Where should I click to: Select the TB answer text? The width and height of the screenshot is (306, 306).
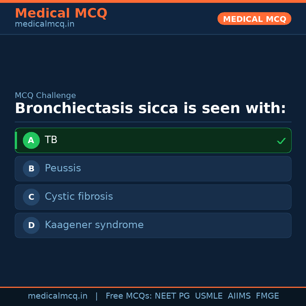(51, 140)
